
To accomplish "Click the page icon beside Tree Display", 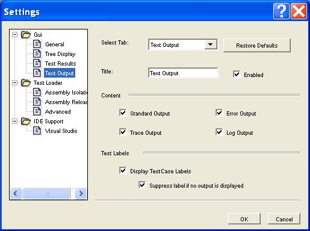I will [37, 54].
